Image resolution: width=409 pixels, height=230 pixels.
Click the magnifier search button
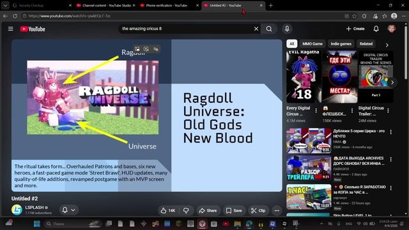(269, 29)
